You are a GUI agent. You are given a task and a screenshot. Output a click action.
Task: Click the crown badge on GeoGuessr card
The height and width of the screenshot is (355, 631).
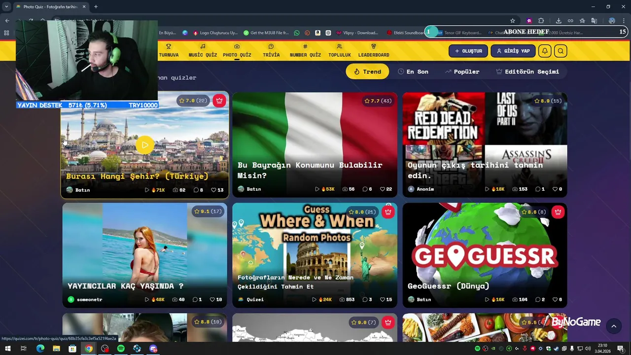pyautogui.click(x=558, y=212)
